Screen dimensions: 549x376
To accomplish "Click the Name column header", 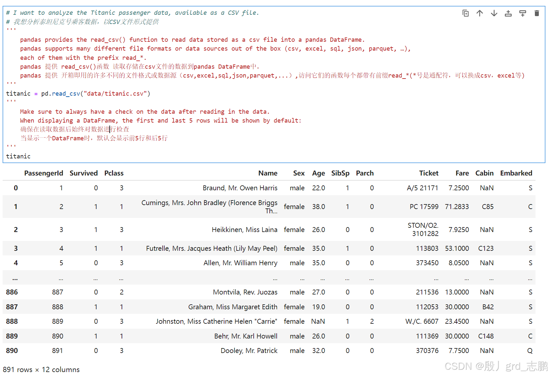I will click(268, 173).
